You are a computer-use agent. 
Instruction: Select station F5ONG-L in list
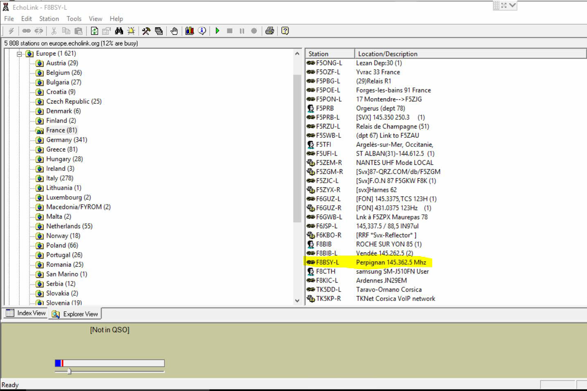329,63
